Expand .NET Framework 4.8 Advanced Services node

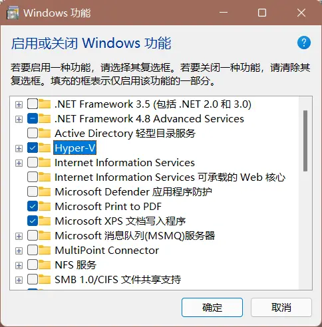19,119
